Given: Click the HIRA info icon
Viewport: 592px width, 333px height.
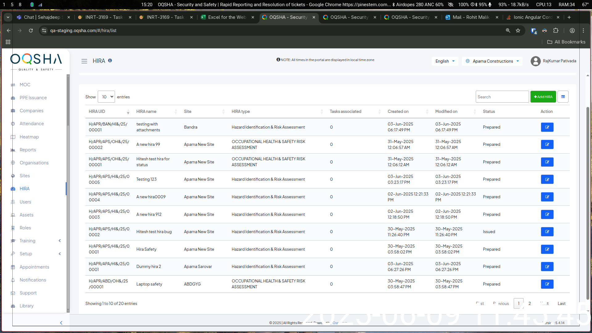Looking at the screenshot, I should (x=110, y=61).
